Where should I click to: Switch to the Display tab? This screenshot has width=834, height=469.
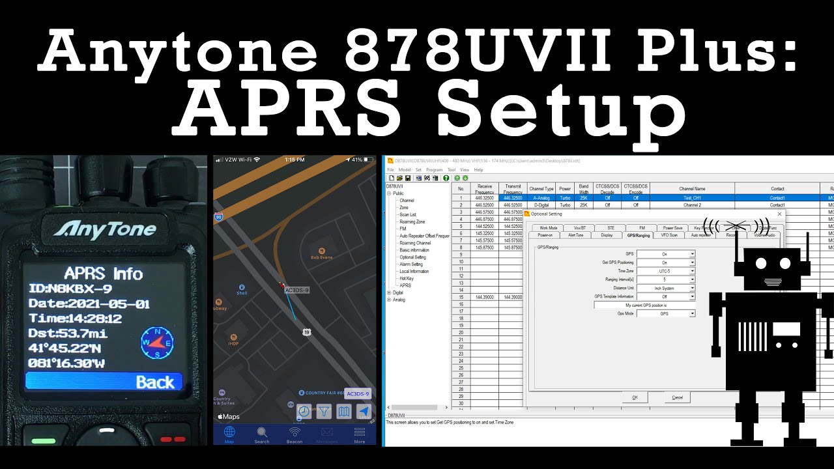coord(607,235)
